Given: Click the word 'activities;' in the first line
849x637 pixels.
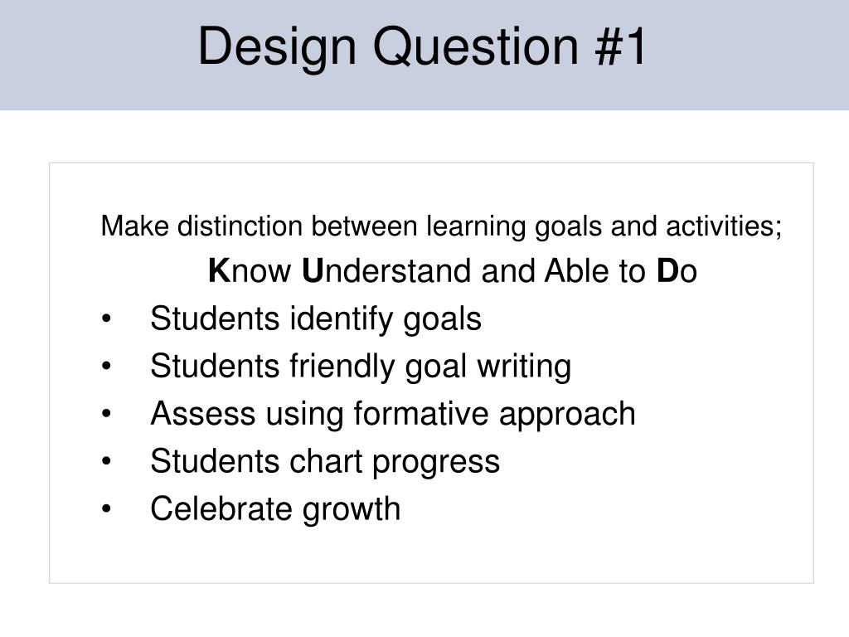Looking at the screenshot, I should coord(724,226).
